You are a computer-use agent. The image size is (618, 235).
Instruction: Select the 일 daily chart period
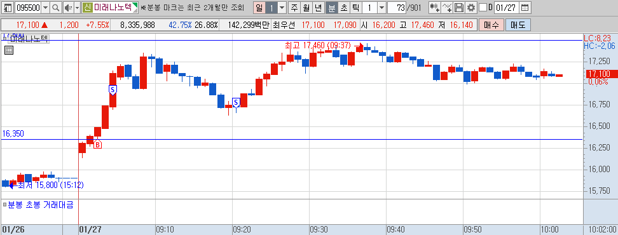259,8
